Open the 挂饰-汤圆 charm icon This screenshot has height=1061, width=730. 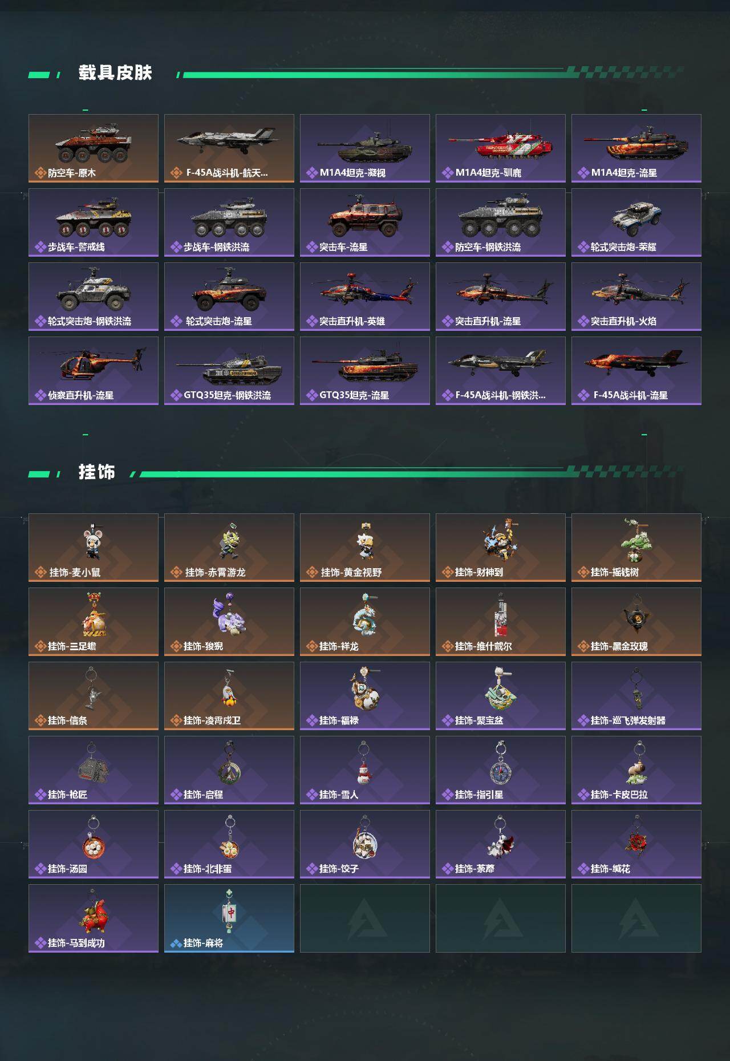click(x=93, y=837)
